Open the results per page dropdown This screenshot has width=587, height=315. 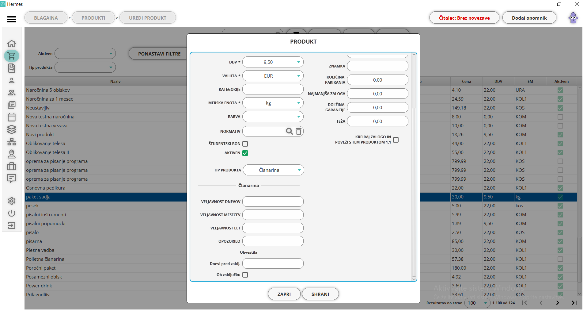tap(477, 303)
